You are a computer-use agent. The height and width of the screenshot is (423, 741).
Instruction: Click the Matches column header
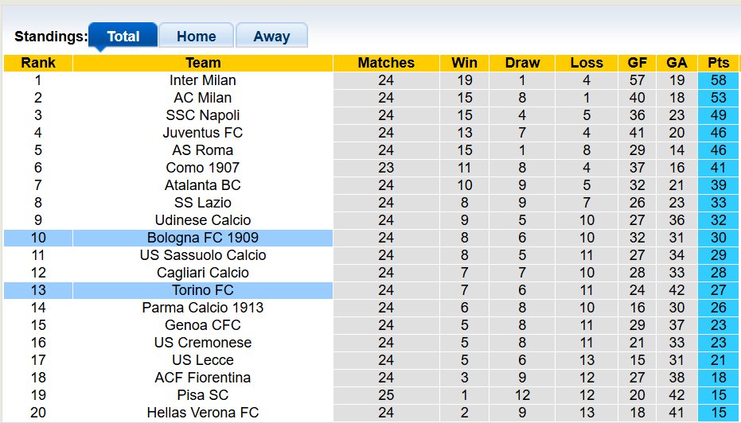click(386, 63)
